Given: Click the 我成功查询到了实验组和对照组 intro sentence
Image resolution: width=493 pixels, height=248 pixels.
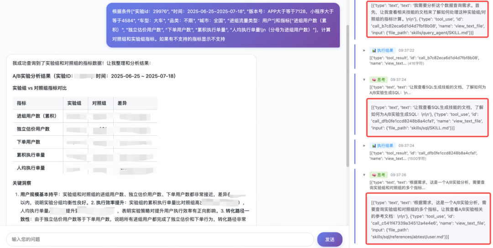Looking at the screenshot, I should click(x=82, y=63).
